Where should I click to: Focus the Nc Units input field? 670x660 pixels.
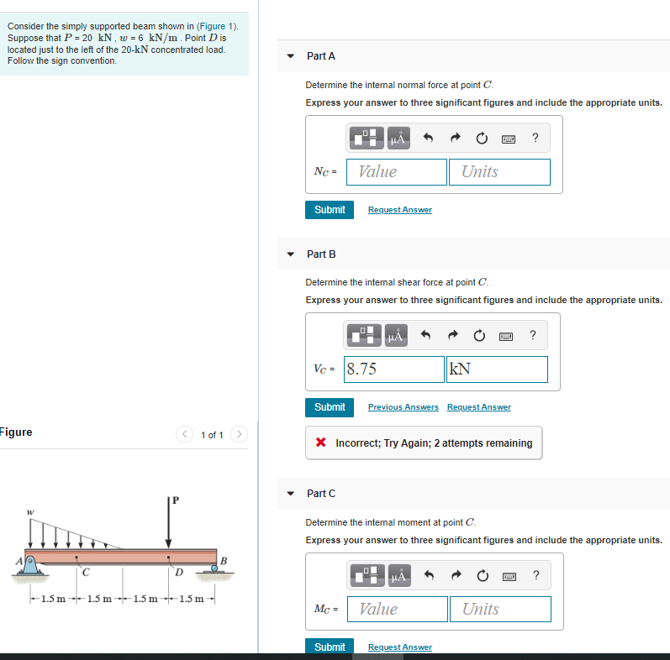pyautogui.click(x=499, y=172)
